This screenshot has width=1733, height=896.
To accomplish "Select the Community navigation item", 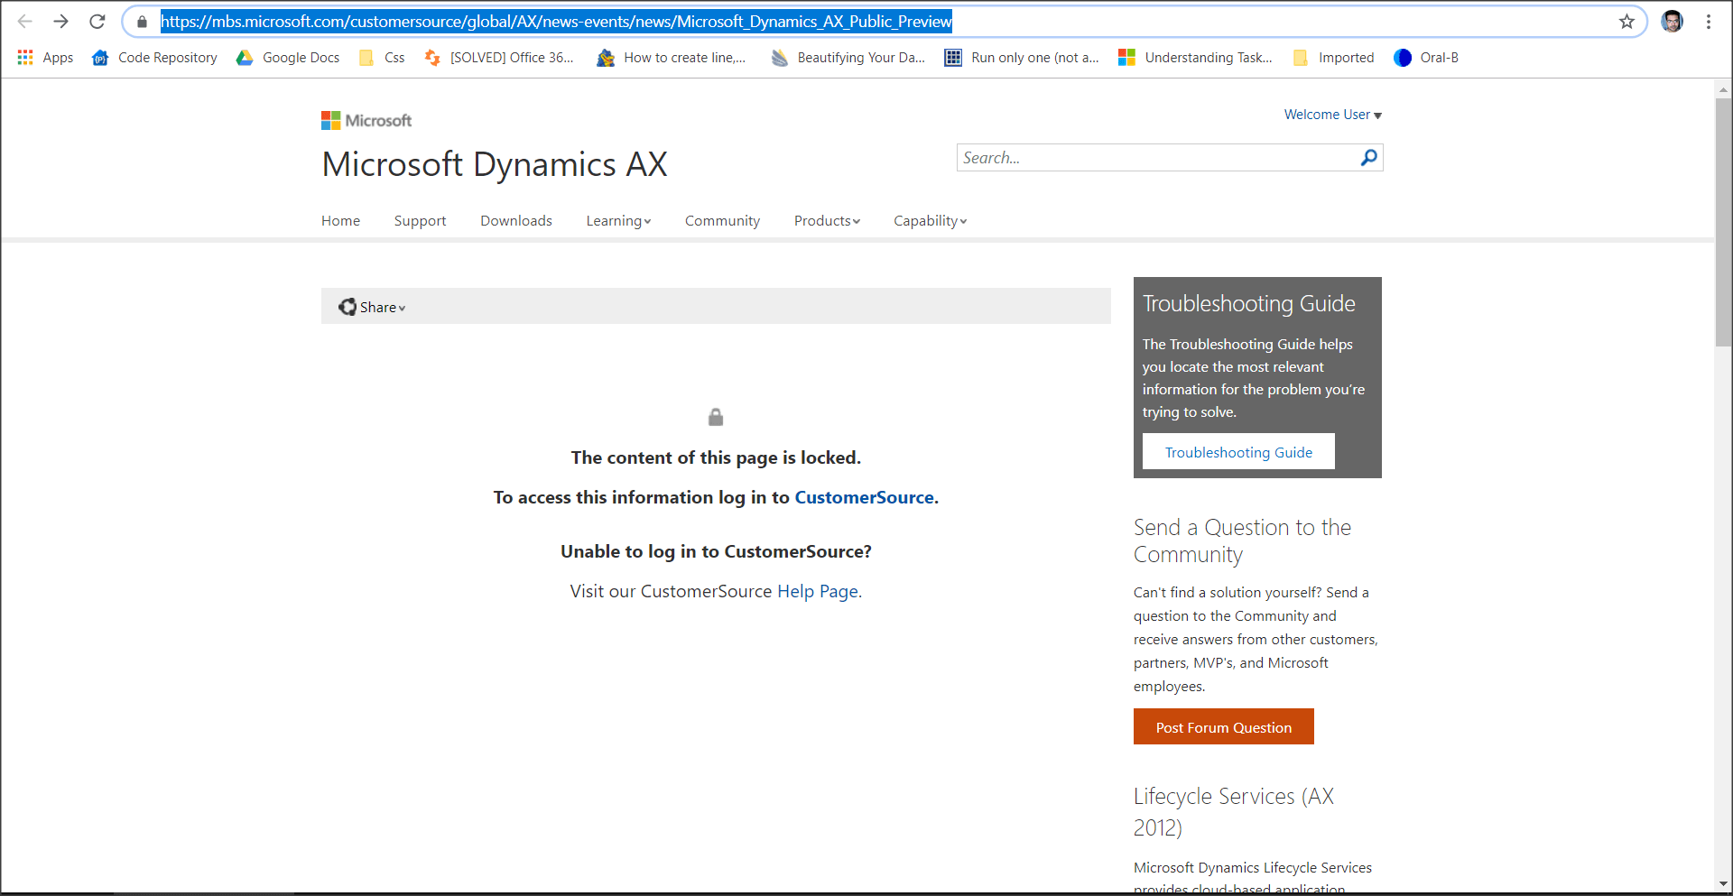I will tap(722, 220).
